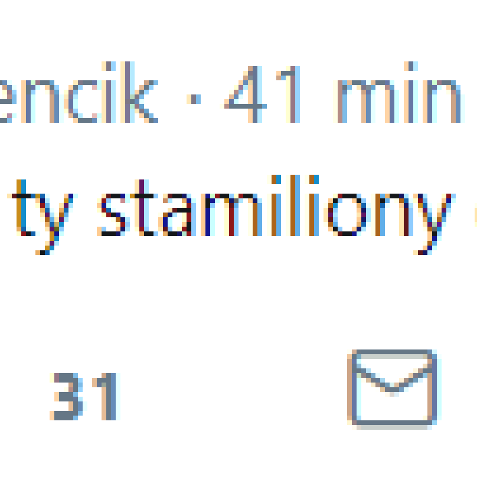Tap the digit 1 of the 31 counter
This screenshot has height=477, width=477.
point(106,396)
